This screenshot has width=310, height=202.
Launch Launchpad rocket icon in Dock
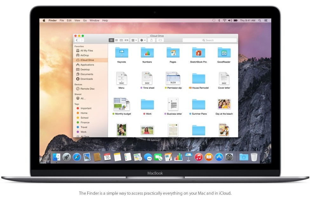67,157
